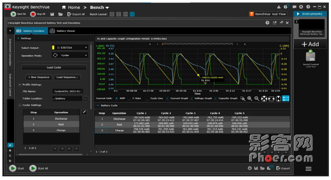331x180 pixels.
Task: Click the pencil edit icon for cycler steps
Action: (x=84, y=112)
